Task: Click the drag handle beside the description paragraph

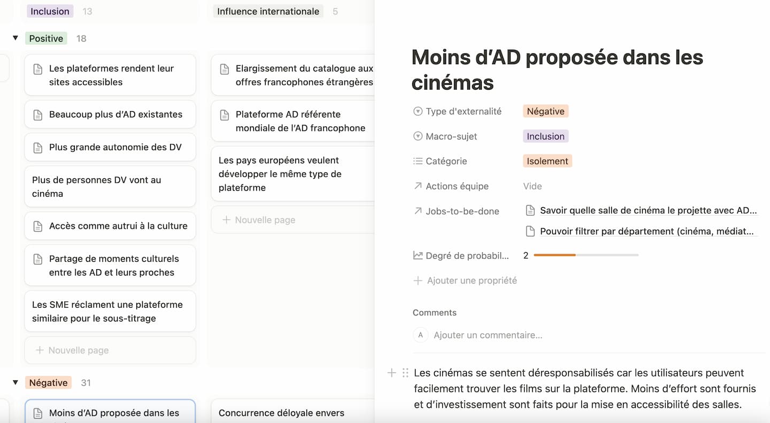Action: 404,373
